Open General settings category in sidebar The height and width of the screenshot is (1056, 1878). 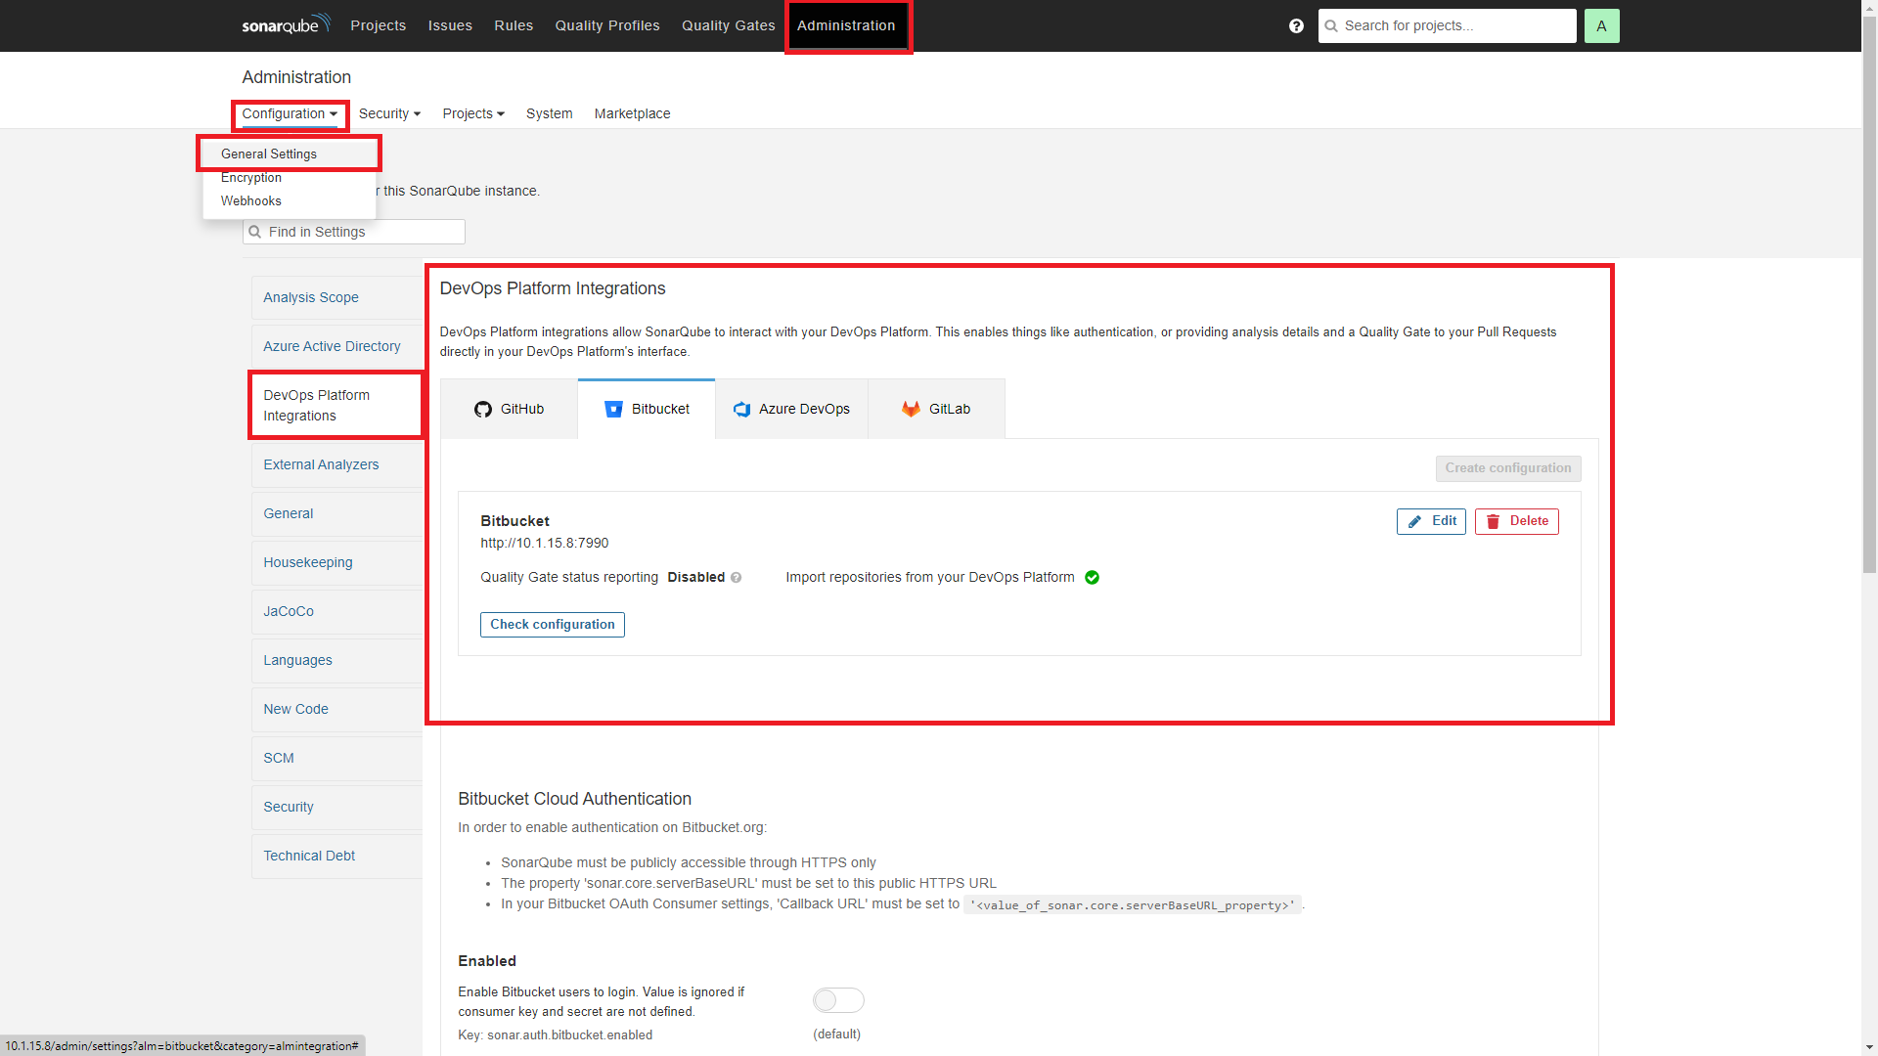click(x=337, y=514)
